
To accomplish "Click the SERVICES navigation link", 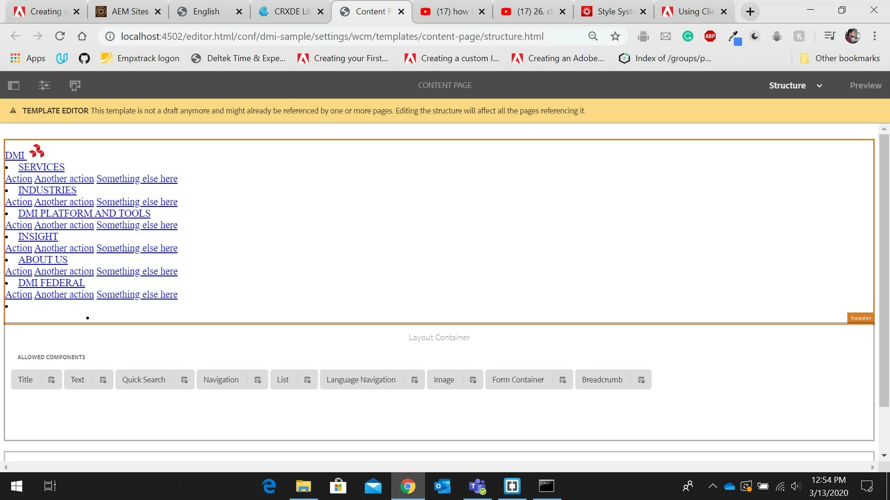I will point(41,167).
